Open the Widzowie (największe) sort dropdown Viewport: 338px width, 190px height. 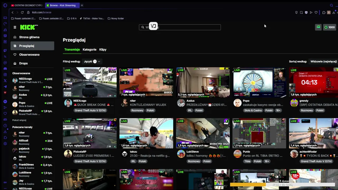(x=324, y=61)
